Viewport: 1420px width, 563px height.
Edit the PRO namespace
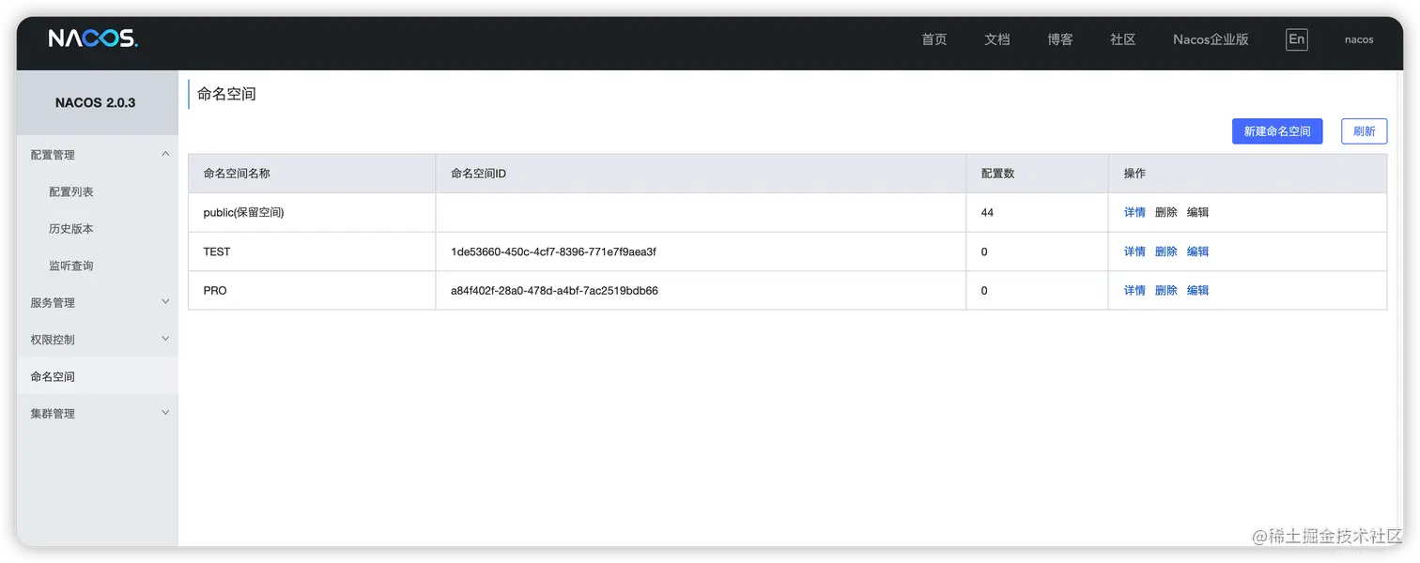tap(1197, 291)
